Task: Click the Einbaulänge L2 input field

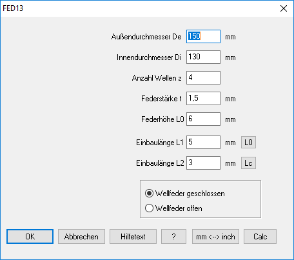Action: click(x=203, y=163)
